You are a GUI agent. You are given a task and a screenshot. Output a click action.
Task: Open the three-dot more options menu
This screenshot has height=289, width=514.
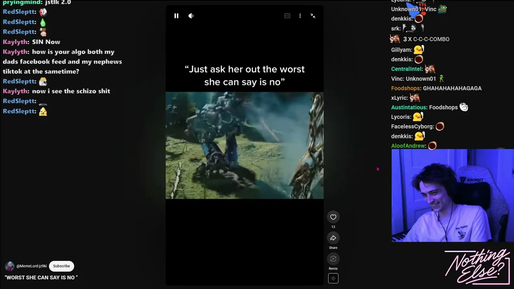pos(300,16)
